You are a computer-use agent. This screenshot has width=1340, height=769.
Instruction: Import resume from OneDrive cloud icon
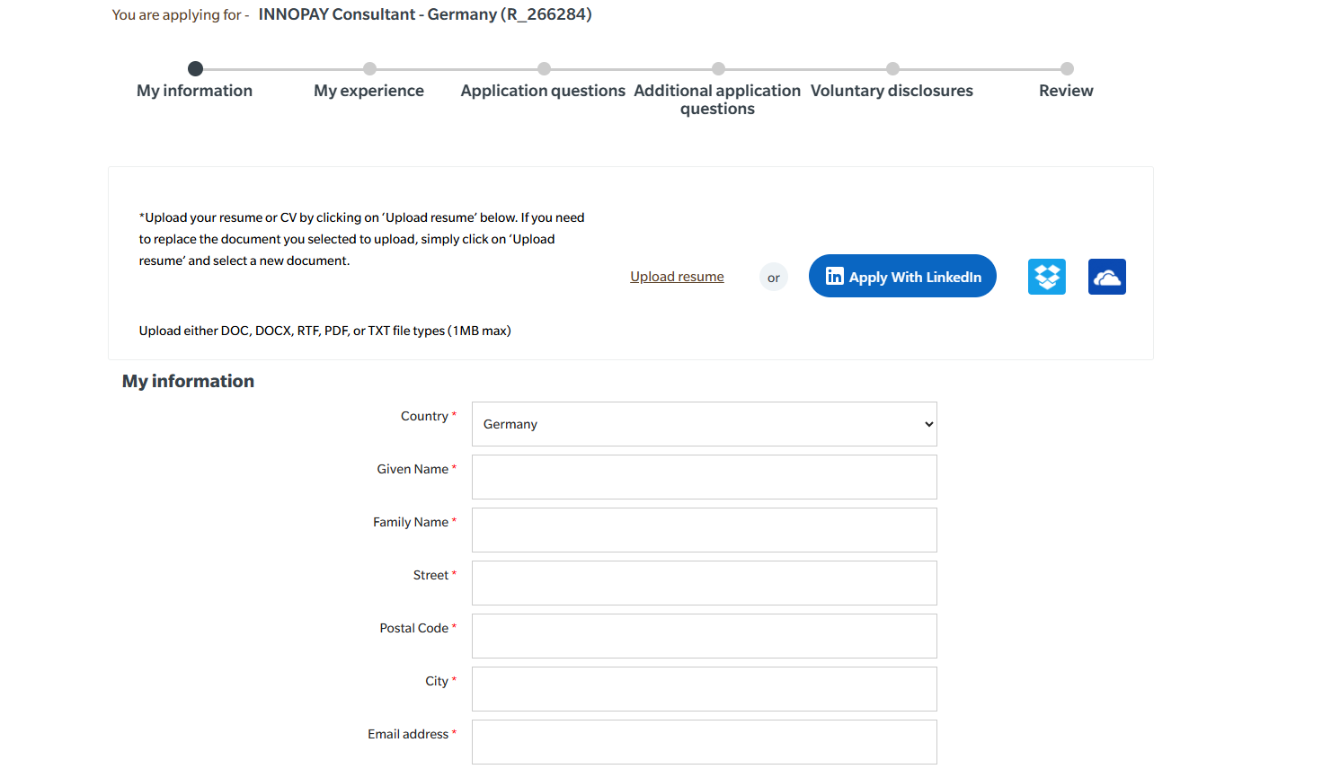1106,277
